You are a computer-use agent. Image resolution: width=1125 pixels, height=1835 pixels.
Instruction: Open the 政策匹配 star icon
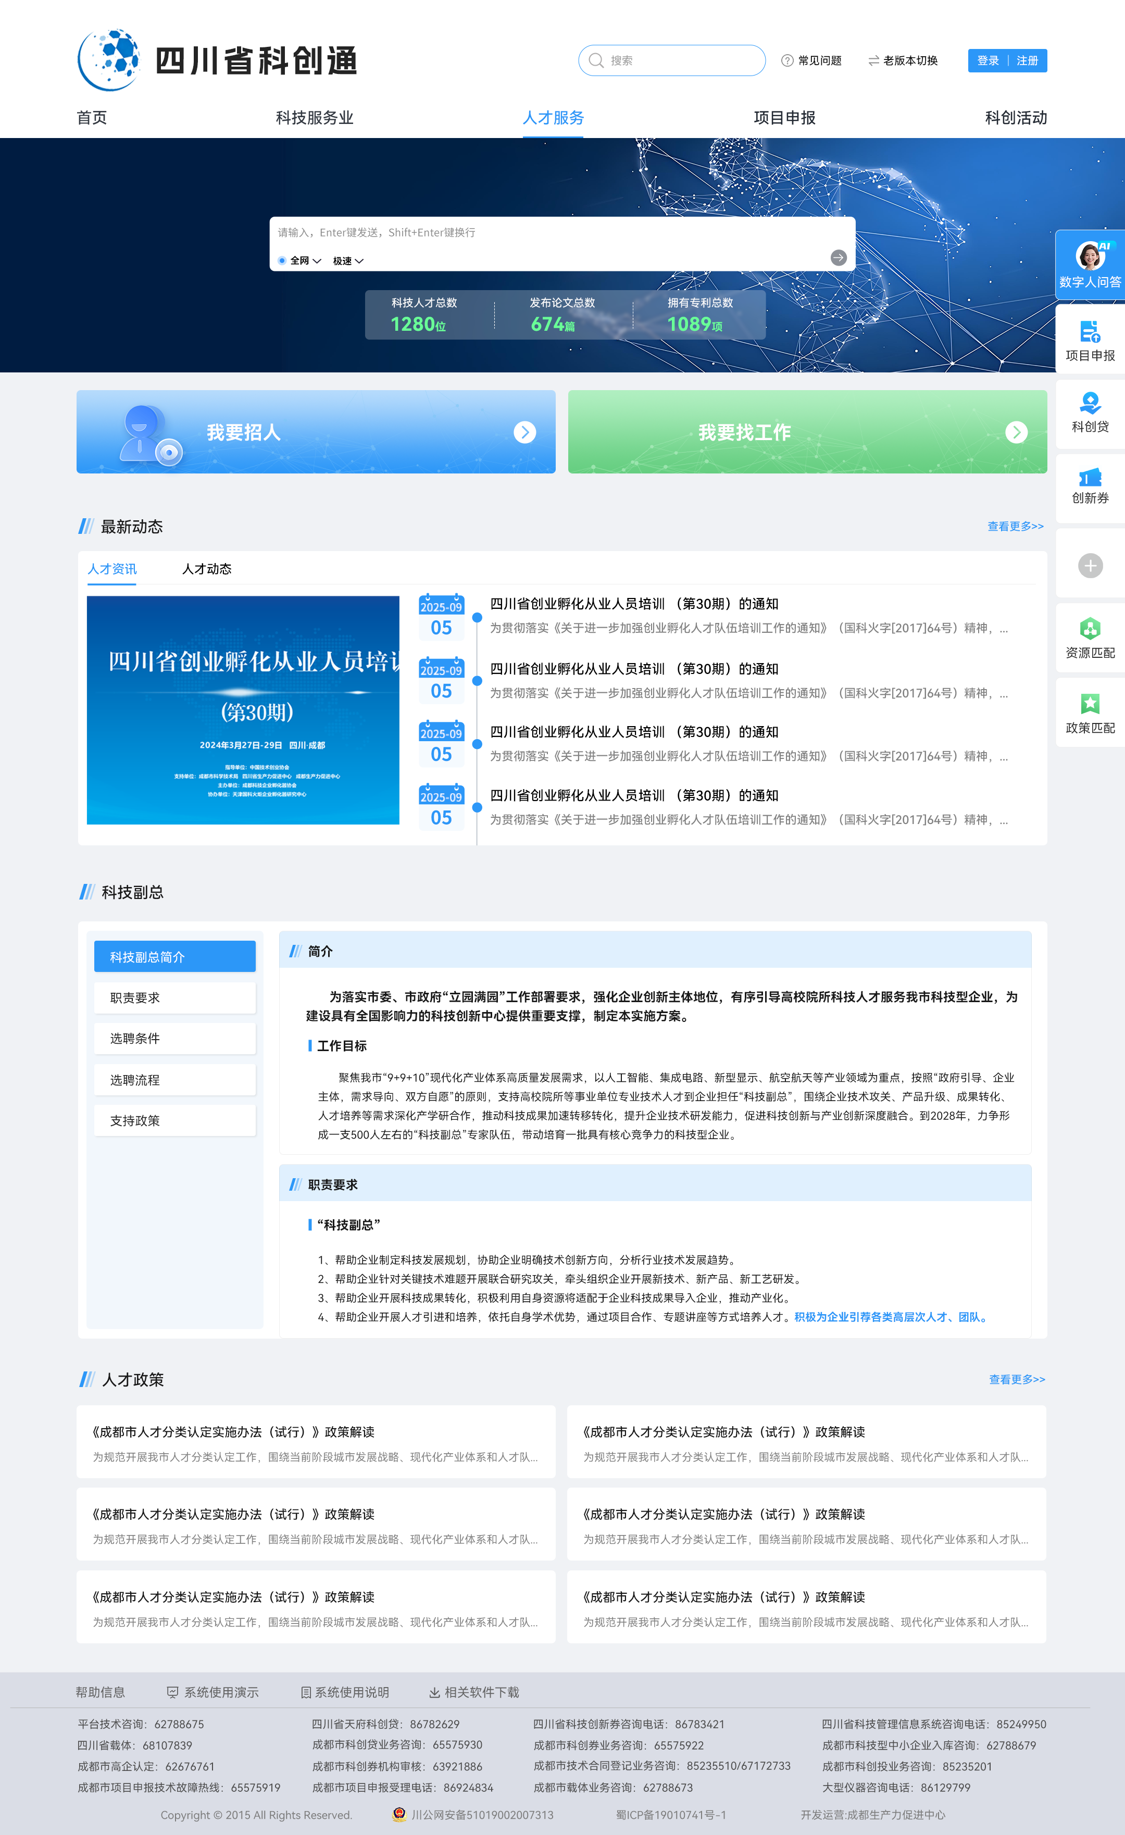pos(1090,704)
